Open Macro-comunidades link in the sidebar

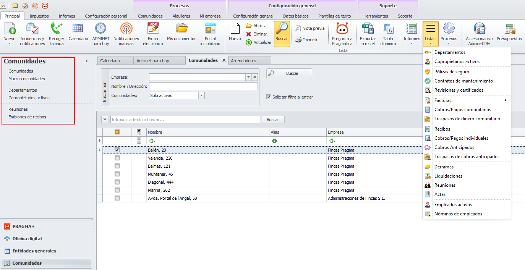pyautogui.click(x=27, y=79)
